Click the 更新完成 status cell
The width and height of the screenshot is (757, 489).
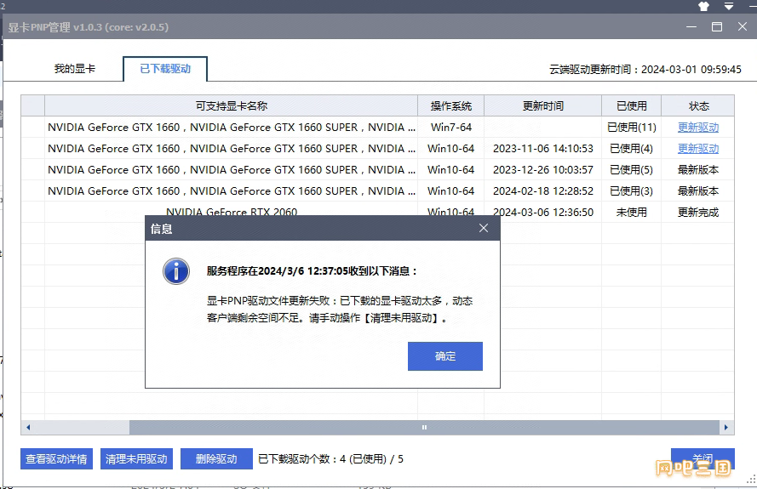[698, 213]
